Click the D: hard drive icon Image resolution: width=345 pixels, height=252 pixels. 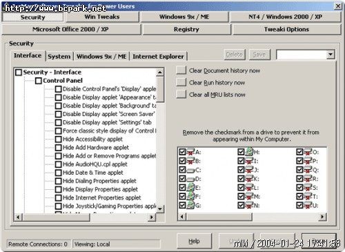tap(190, 179)
